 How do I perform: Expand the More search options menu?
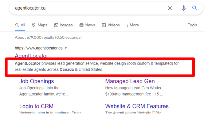pyautogui.click(x=132, y=25)
